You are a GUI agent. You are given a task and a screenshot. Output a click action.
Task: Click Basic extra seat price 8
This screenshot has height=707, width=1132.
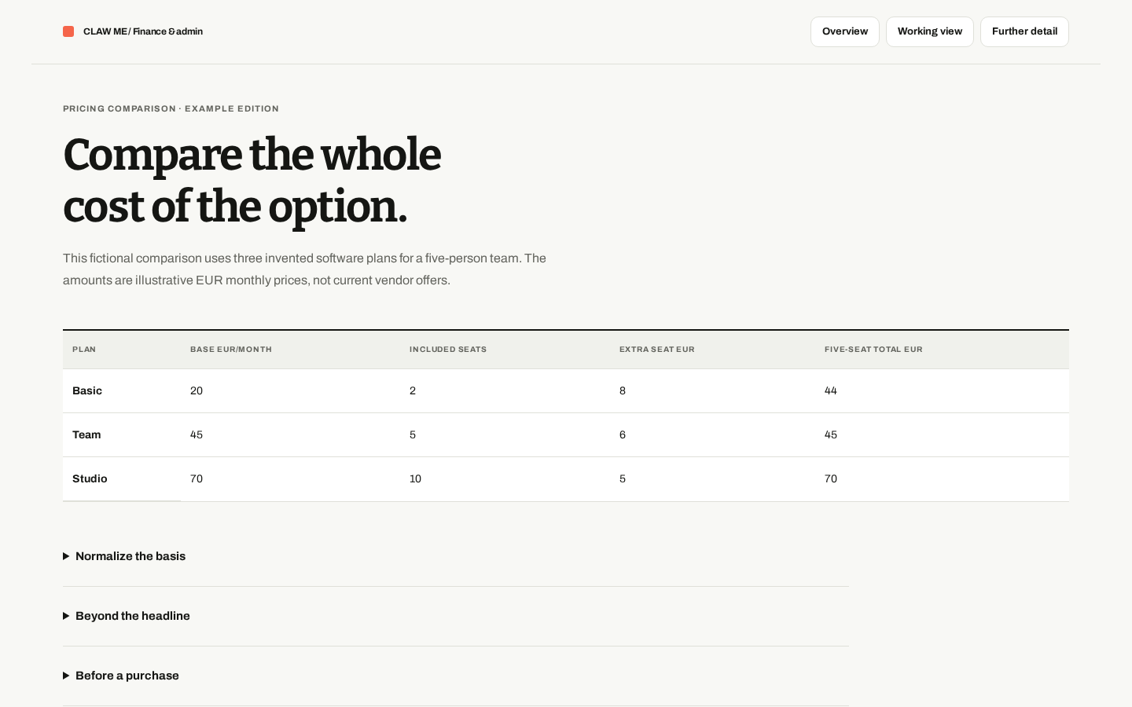point(623,390)
